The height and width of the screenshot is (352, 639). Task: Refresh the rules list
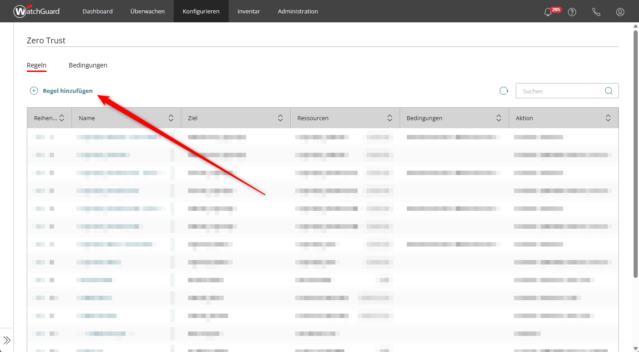[x=504, y=91]
